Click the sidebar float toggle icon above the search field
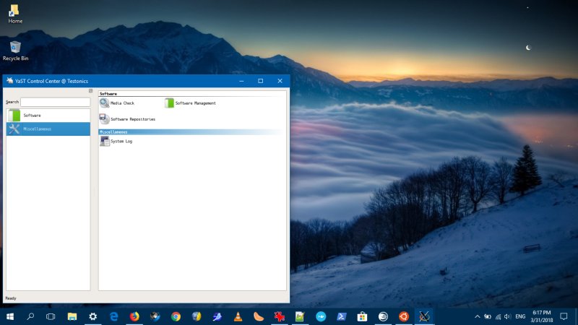Image resolution: width=578 pixels, height=325 pixels. 90,91
